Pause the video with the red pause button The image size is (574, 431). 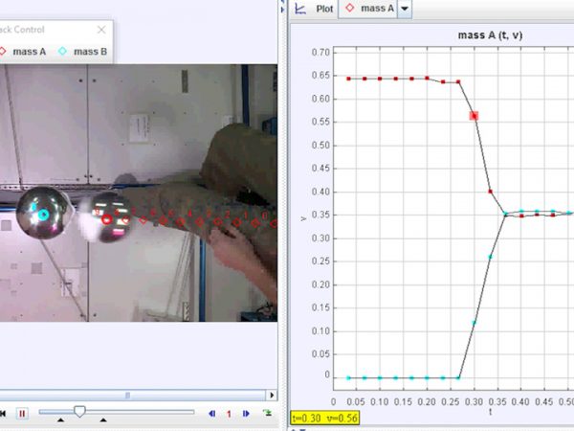(22, 414)
